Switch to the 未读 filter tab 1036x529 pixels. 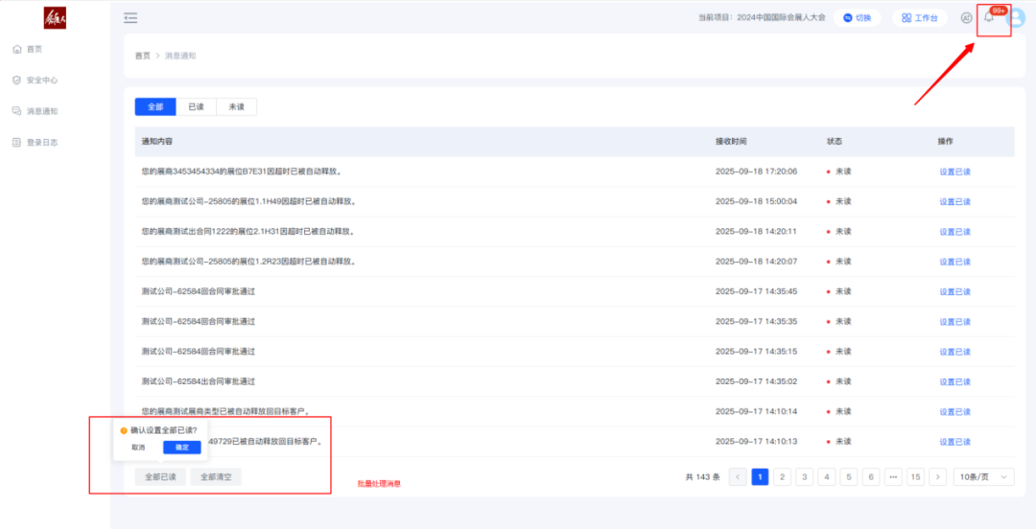(x=236, y=106)
